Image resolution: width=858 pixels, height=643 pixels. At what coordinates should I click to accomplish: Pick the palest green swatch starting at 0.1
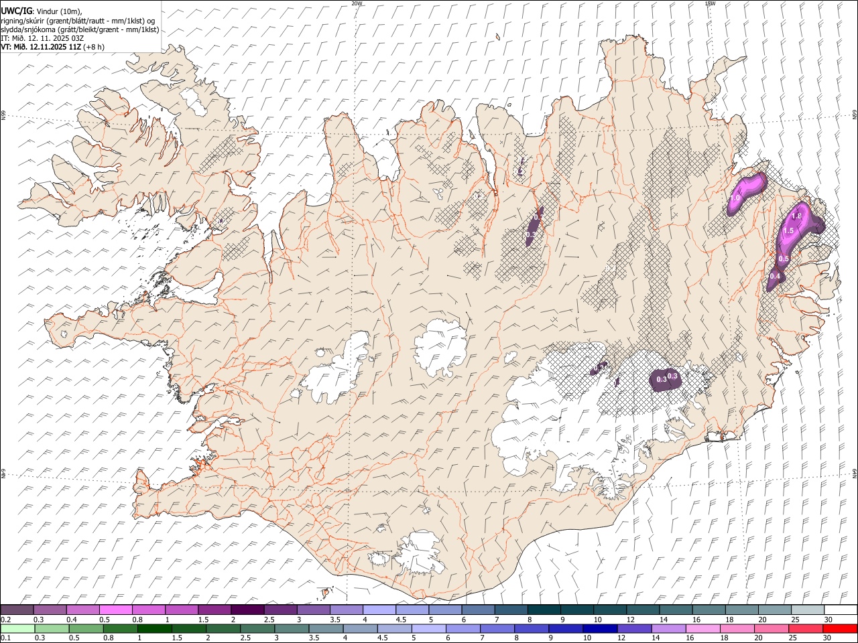(17, 628)
